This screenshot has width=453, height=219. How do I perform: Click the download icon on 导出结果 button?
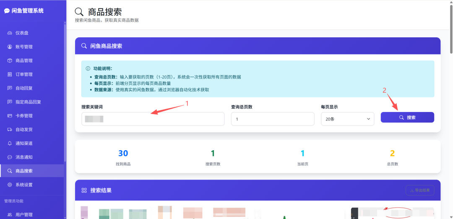412,190
